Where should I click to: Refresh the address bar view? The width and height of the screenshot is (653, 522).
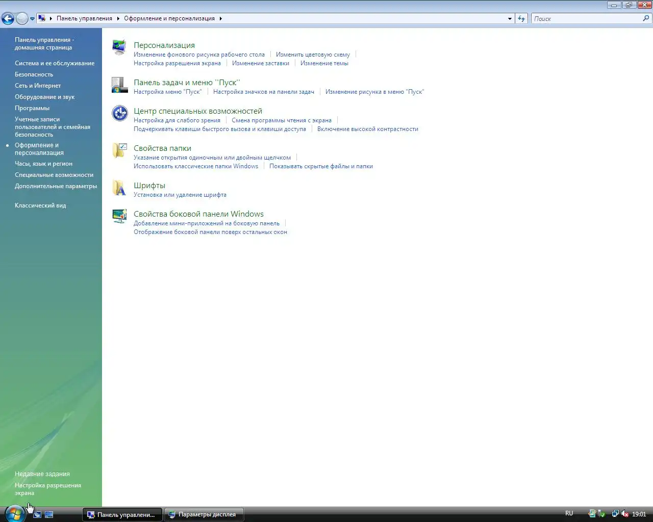(x=521, y=18)
